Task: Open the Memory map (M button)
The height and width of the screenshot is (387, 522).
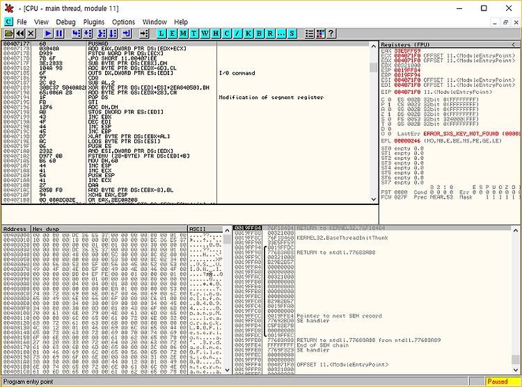Action: (183, 33)
